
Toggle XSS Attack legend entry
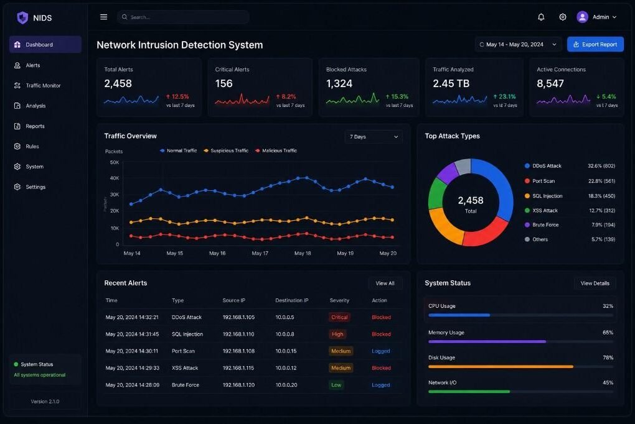541,210
